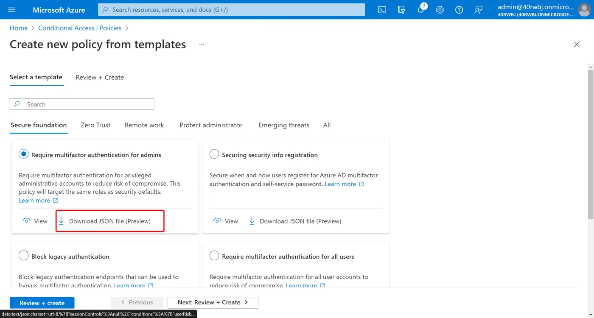Switch to the Select a template tab
The height and width of the screenshot is (318, 594).
tap(36, 77)
